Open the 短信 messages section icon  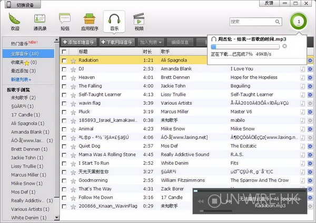(65, 21)
